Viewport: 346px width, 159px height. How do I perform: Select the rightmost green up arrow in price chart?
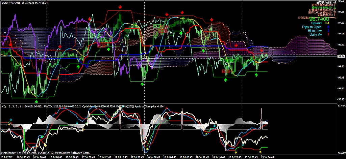tap(256, 75)
